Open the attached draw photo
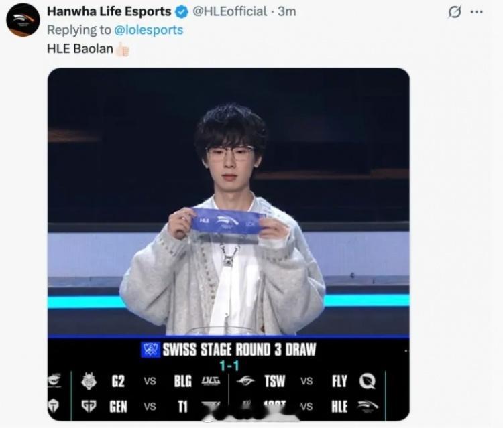Screen dimensions: 503x428 pyautogui.click(x=229, y=244)
